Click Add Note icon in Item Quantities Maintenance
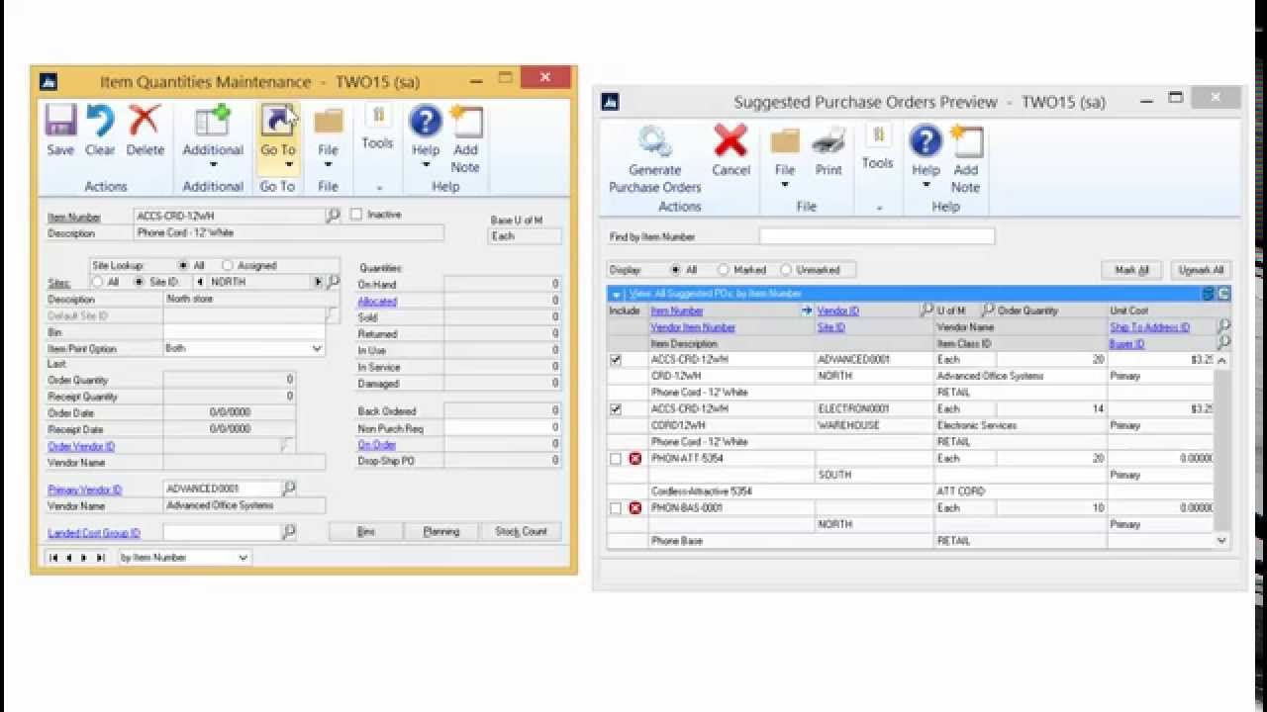The image size is (1267, 712). pos(465,121)
